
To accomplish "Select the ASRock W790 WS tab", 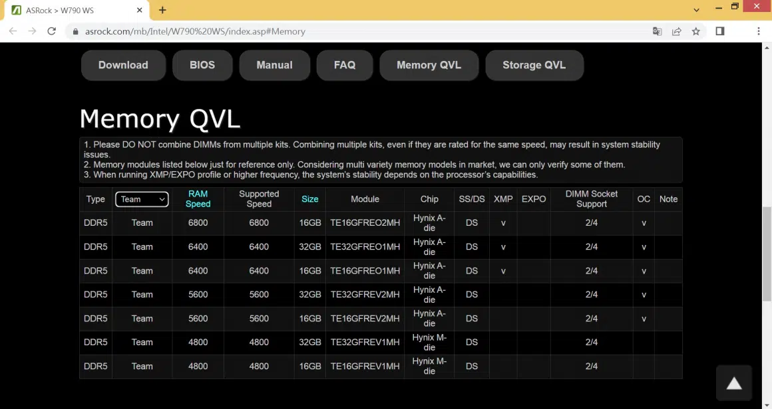I will click(x=77, y=11).
